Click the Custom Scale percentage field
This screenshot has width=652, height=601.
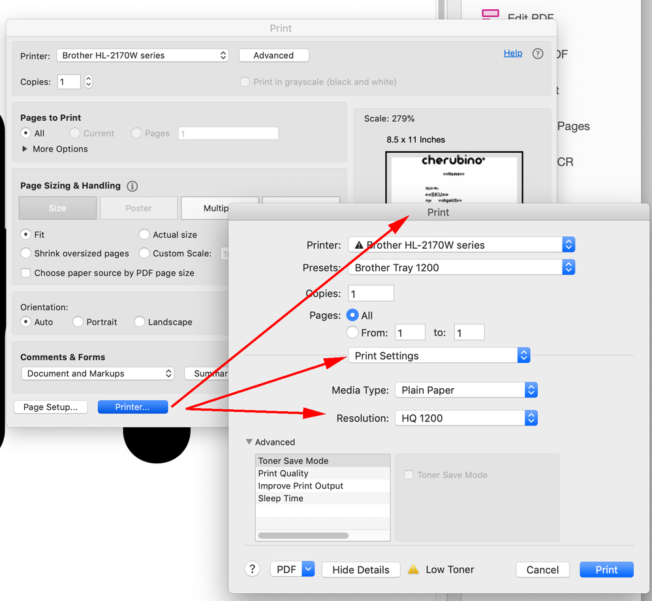point(225,254)
